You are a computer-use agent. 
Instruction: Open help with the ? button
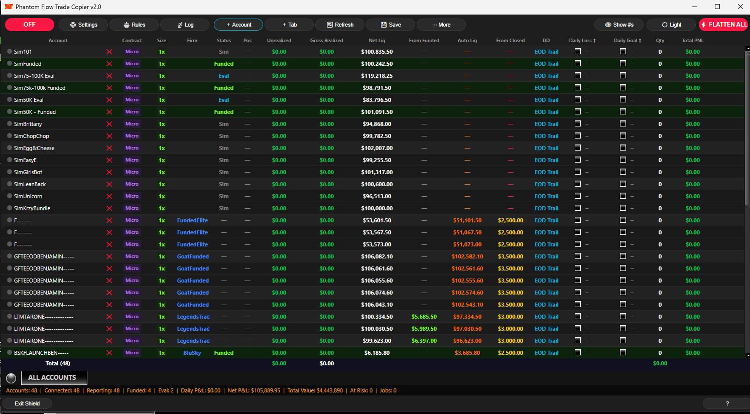[x=727, y=403]
